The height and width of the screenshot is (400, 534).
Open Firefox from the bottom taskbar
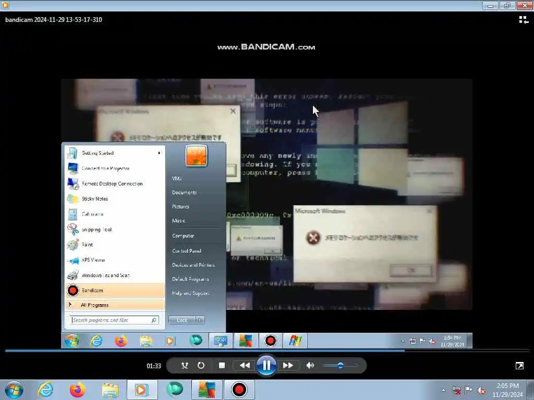[x=78, y=390]
